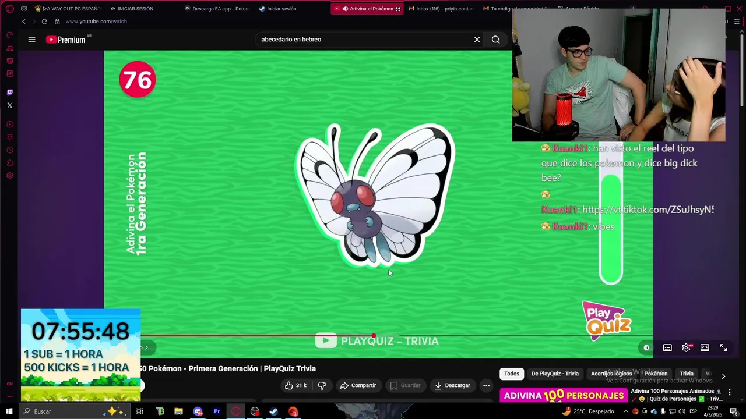Reload the YouTube page

coord(44,22)
